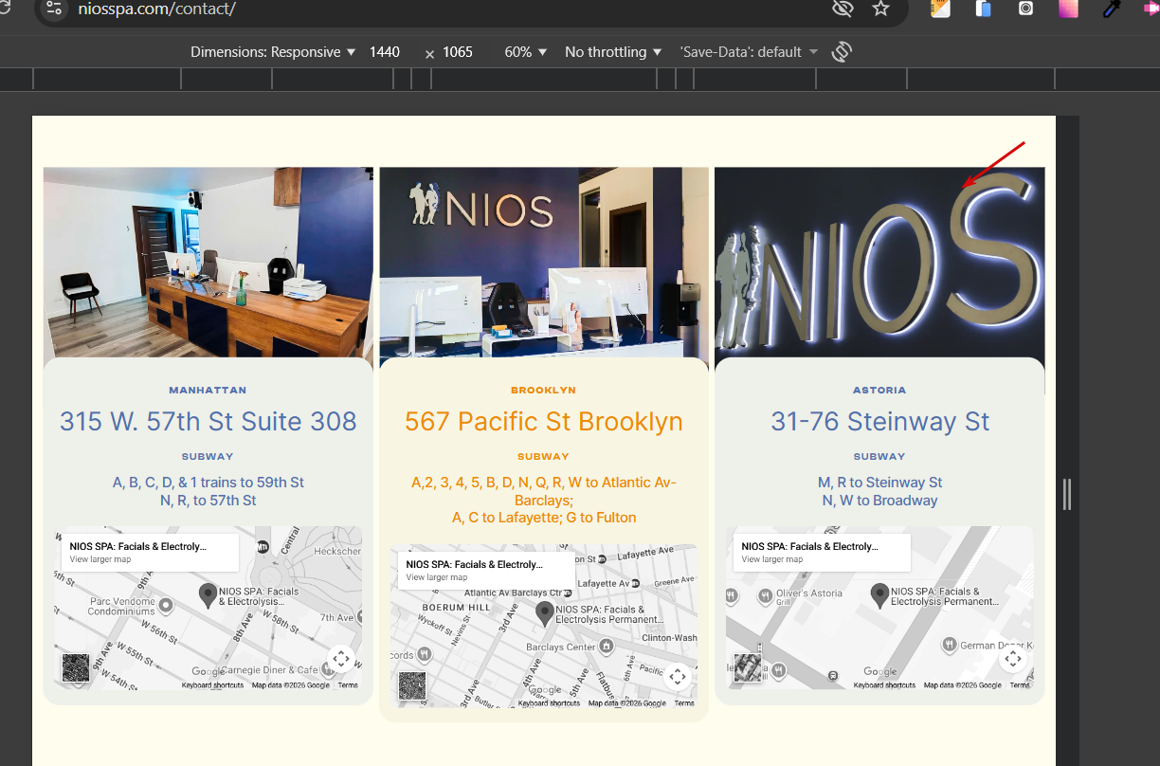Viewport: 1160px width, 766px height.
Task: Click the location pin on the Astoria map
Action: (879, 595)
